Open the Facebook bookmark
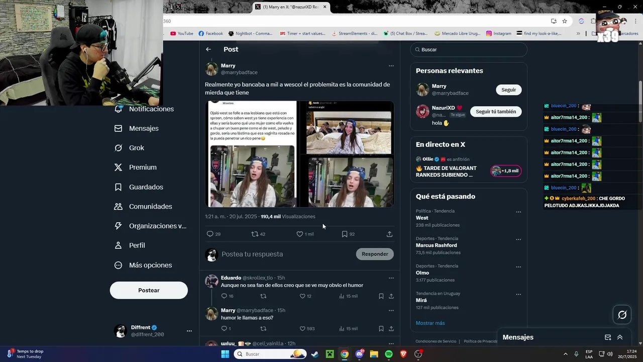The image size is (643, 362). tap(210, 33)
